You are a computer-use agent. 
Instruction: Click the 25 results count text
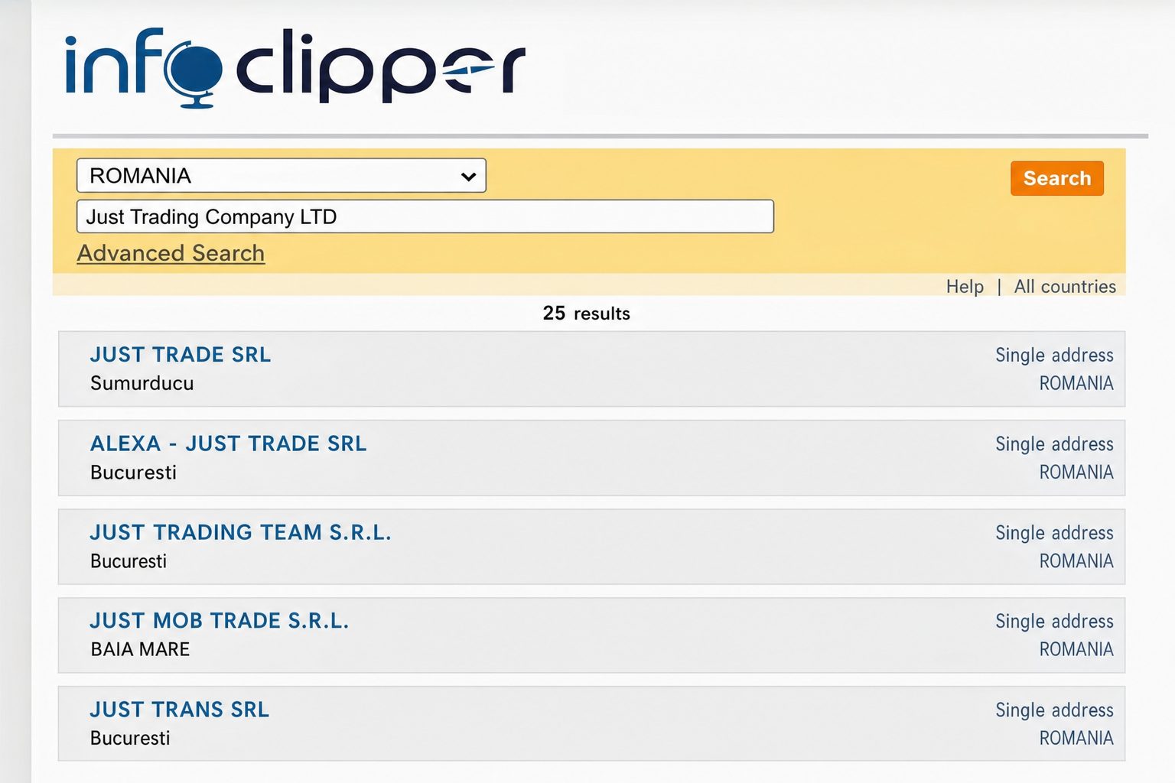[587, 314]
